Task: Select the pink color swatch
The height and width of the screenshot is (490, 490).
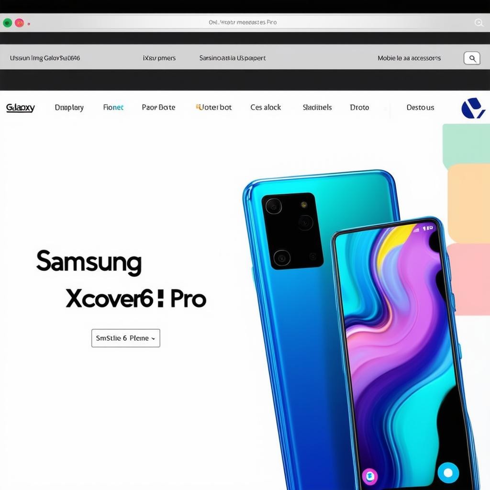Action: 468,279
